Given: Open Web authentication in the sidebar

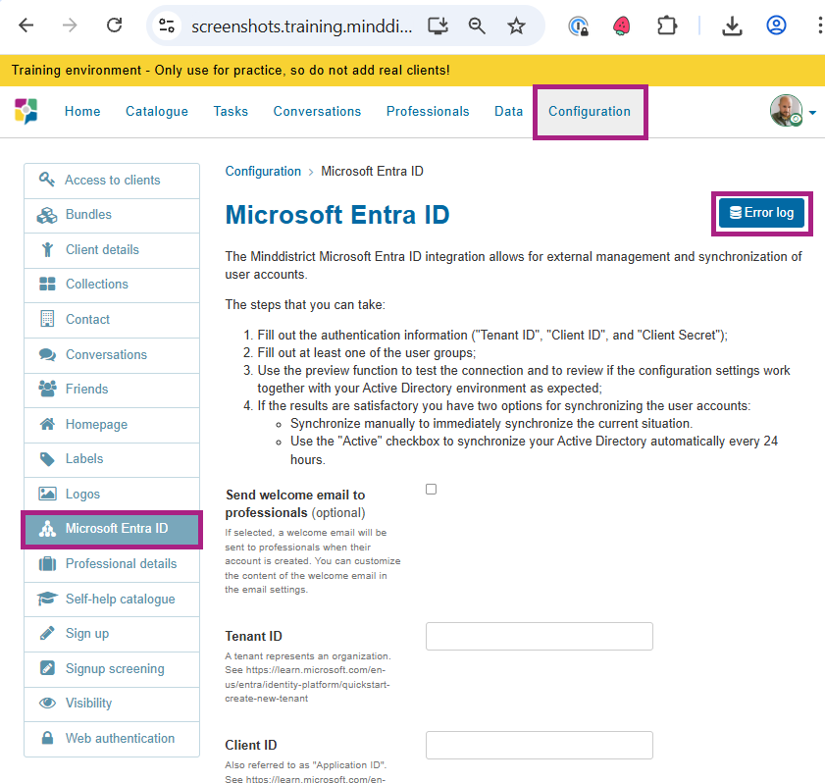Looking at the screenshot, I should (x=112, y=739).
